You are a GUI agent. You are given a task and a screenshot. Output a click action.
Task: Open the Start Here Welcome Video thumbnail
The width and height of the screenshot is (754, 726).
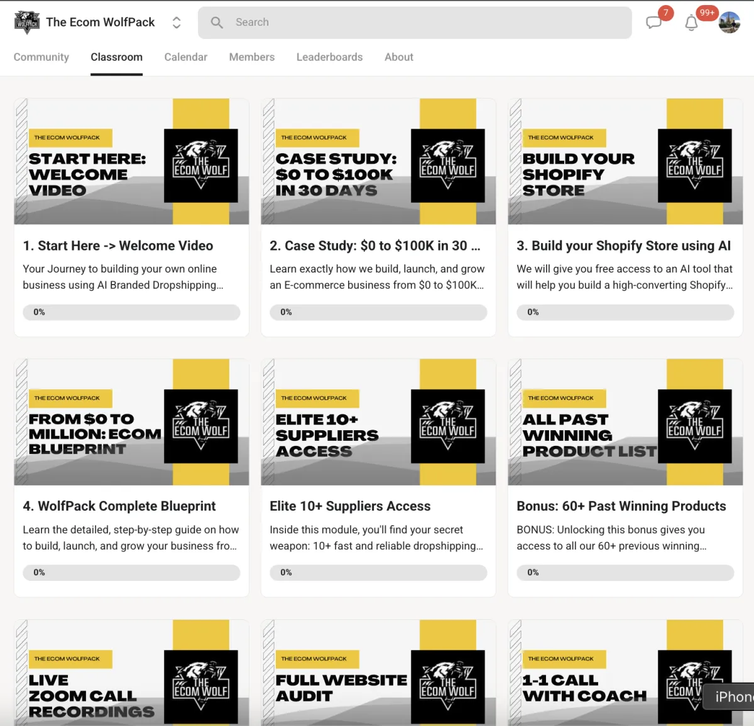pyautogui.click(x=131, y=161)
